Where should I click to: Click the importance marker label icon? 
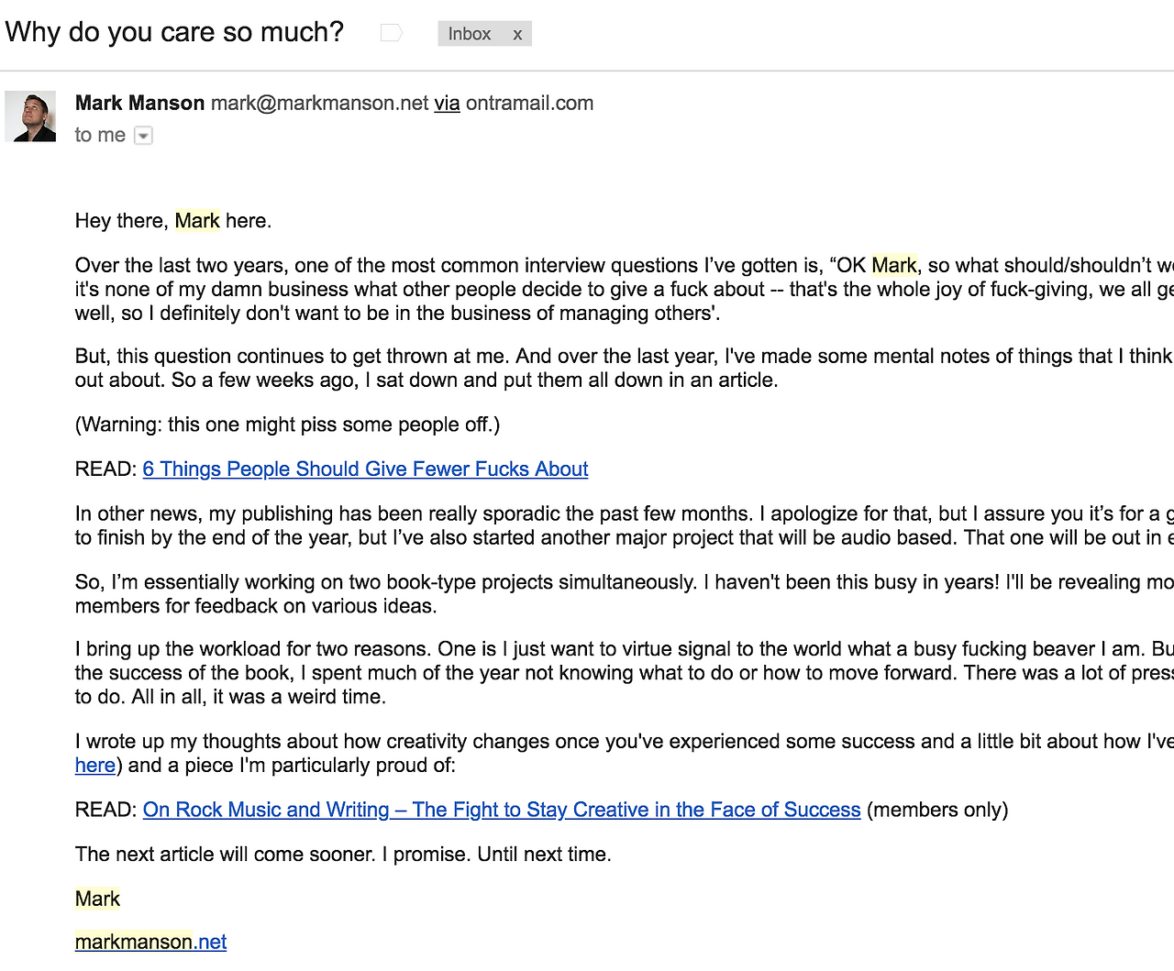[x=392, y=33]
